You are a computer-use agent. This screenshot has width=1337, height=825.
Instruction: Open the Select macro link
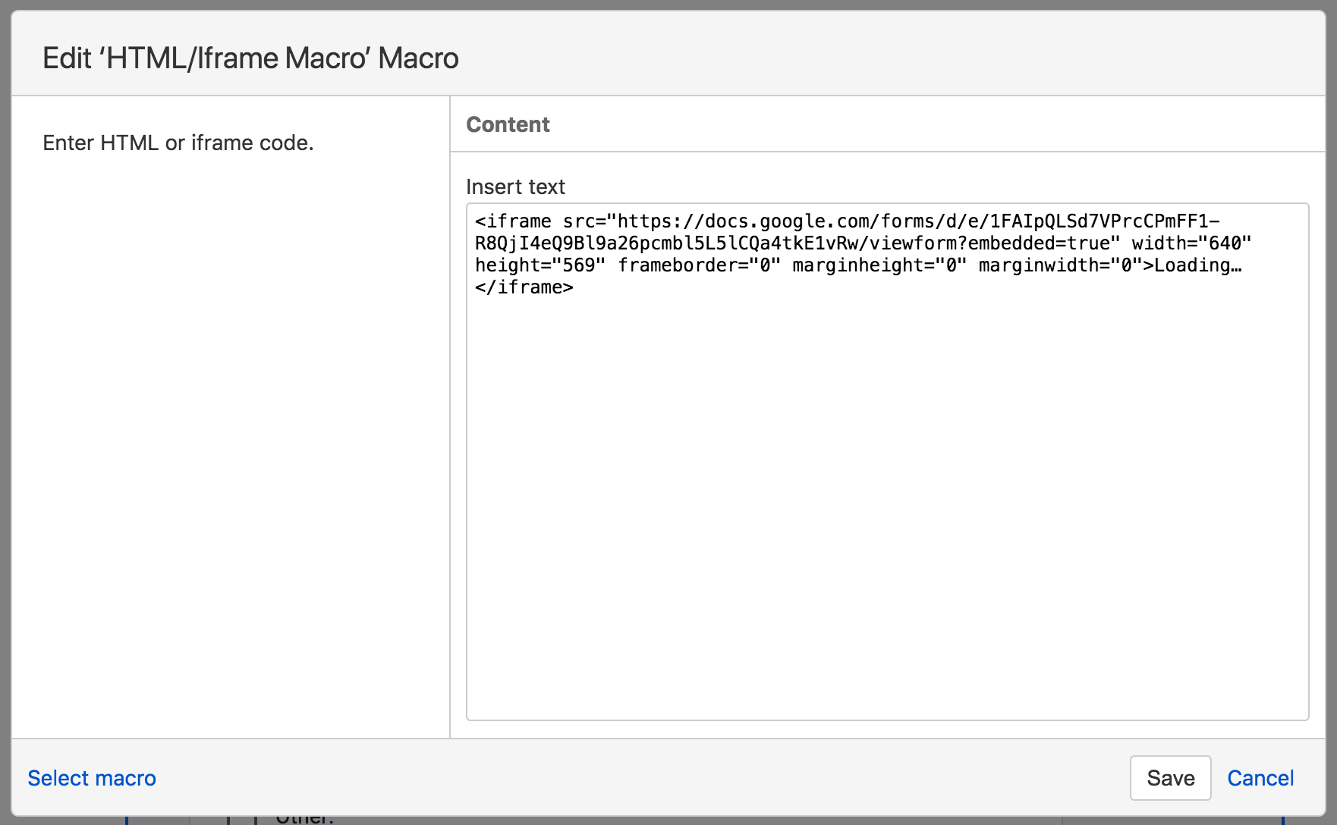point(92,778)
